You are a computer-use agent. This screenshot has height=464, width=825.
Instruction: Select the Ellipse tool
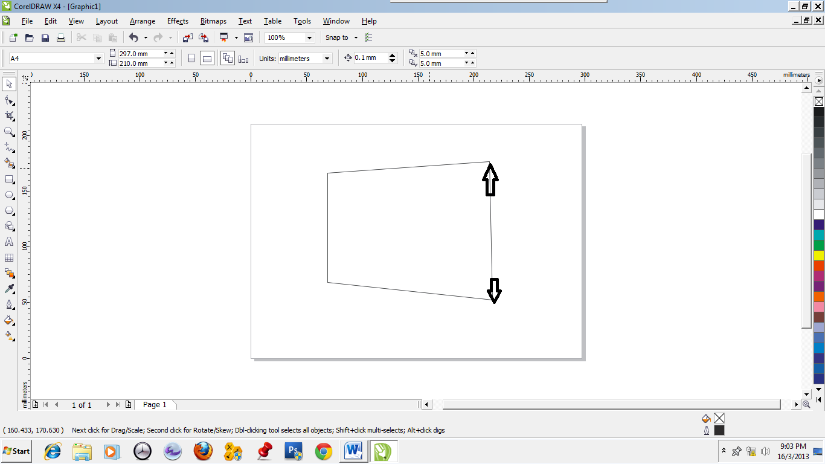click(8, 195)
